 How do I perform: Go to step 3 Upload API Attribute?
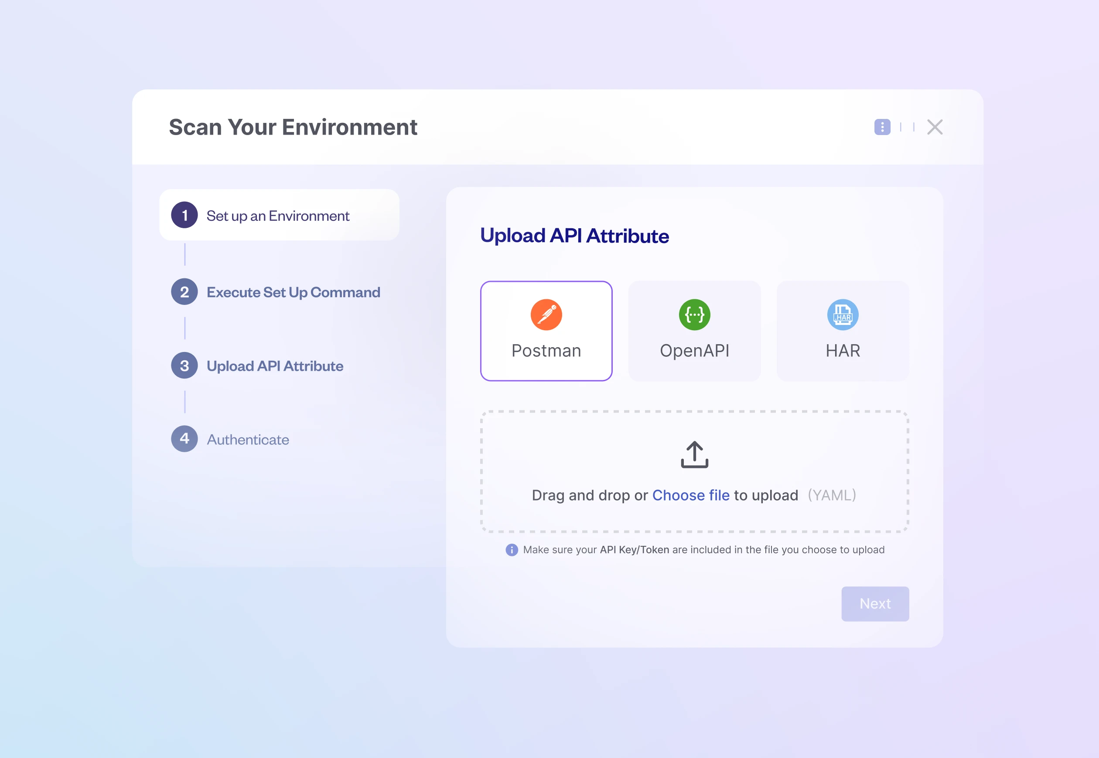click(257, 365)
